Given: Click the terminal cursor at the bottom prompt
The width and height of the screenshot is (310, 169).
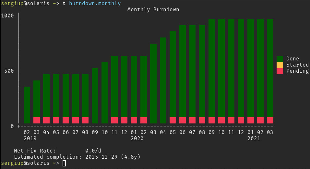Looking at the screenshot, I should (64, 163).
